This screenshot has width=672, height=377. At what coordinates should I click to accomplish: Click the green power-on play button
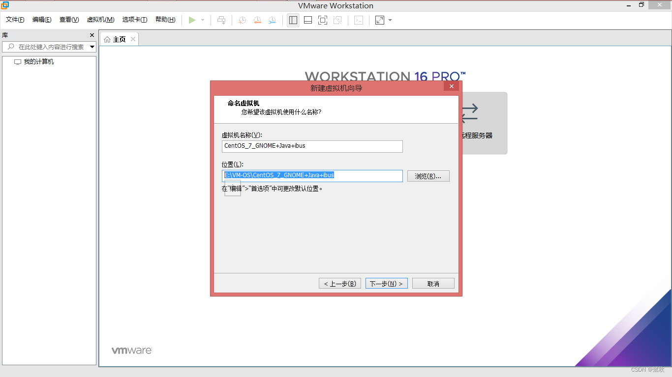click(192, 20)
